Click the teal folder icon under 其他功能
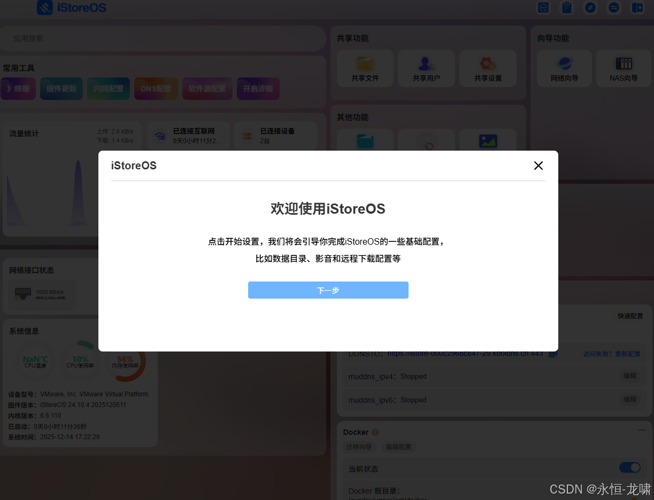The width and height of the screenshot is (654, 500). [365, 141]
